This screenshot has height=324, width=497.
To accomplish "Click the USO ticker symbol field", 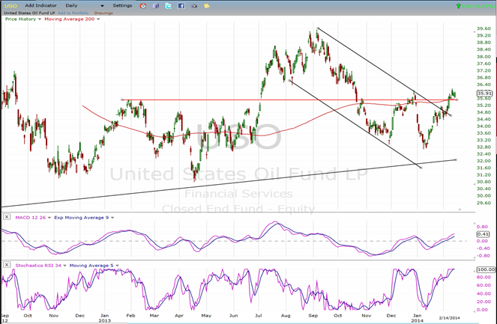I will point(10,5).
